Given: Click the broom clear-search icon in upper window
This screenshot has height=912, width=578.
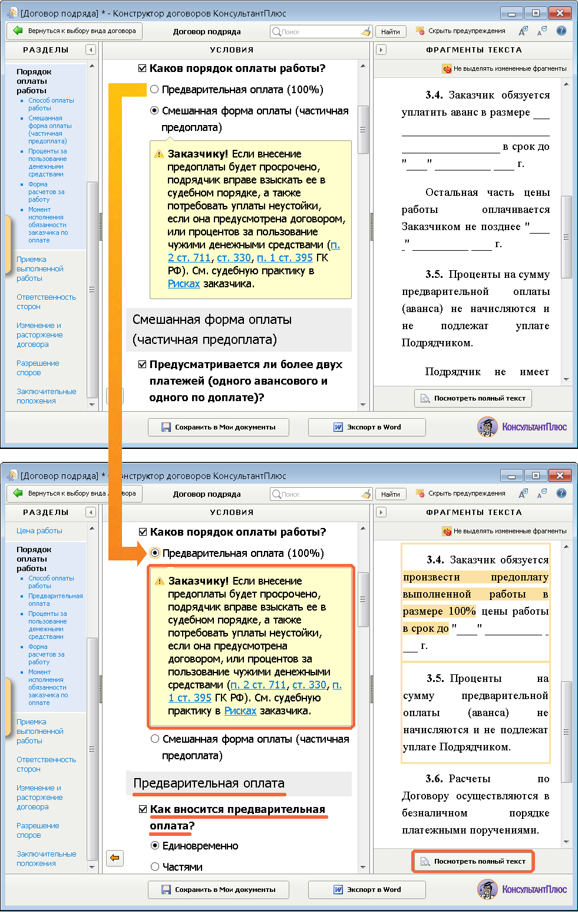Looking at the screenshot, I should [366, 32].
